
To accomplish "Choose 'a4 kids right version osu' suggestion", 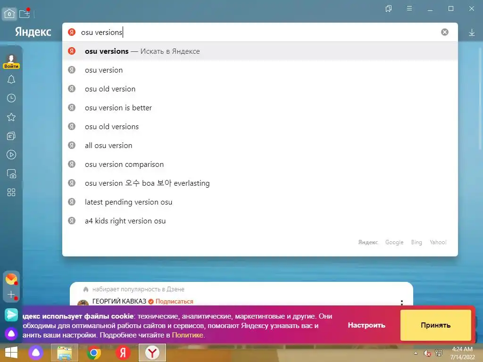I will pyautogui.click(x=260, y=221).
